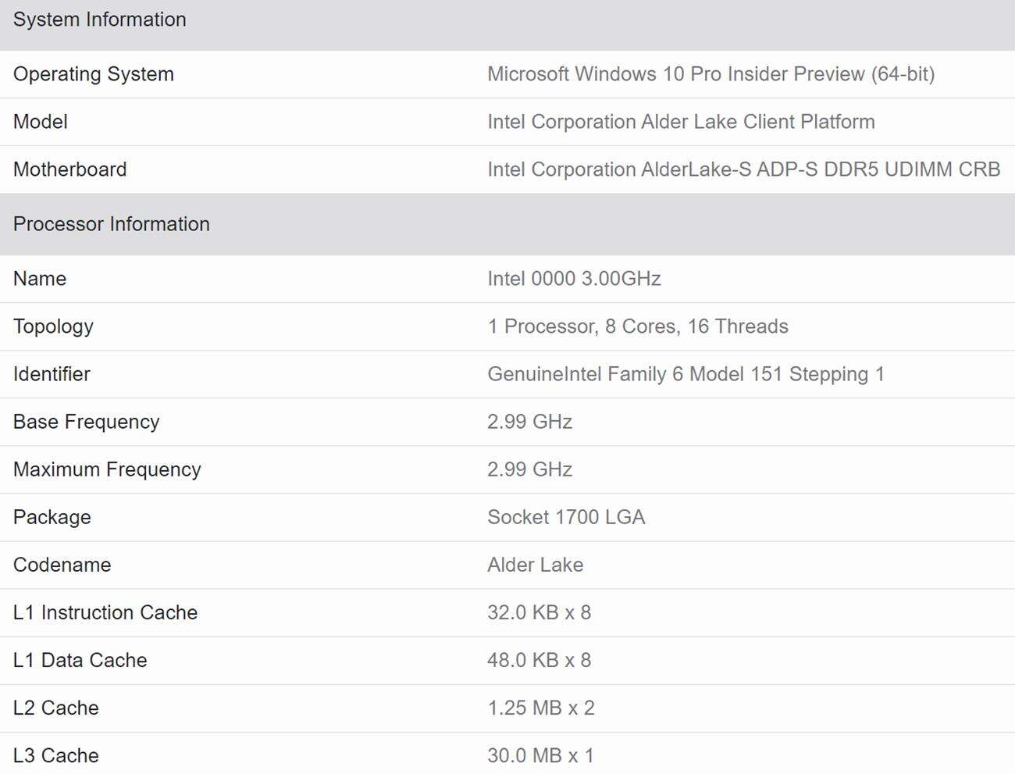Select the L3 Cache 30.0 MB value
Image resolution: width=1015 pixels, height=774 pixels.
[x=540, y=755]
